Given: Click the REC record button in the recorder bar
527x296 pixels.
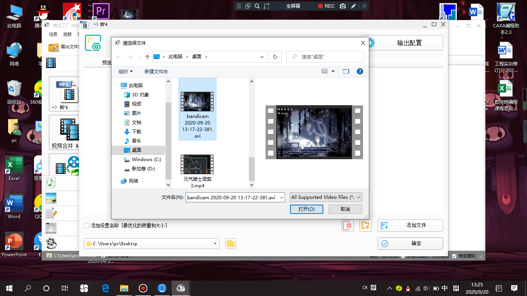Looking at the screenshot, I should pos(326,6).
